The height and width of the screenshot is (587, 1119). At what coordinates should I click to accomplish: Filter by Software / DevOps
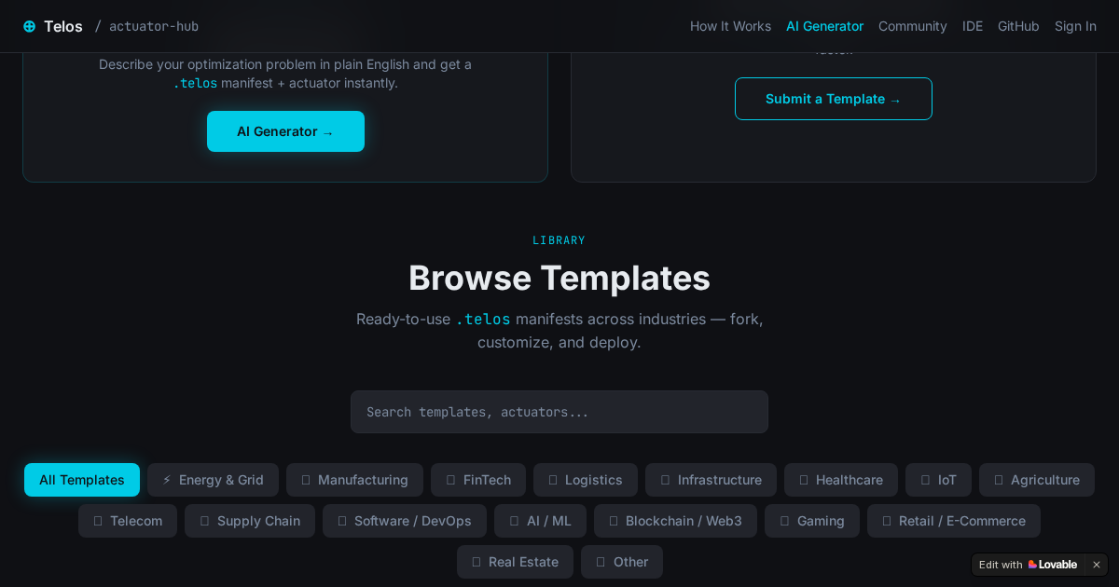pos(405,521)
